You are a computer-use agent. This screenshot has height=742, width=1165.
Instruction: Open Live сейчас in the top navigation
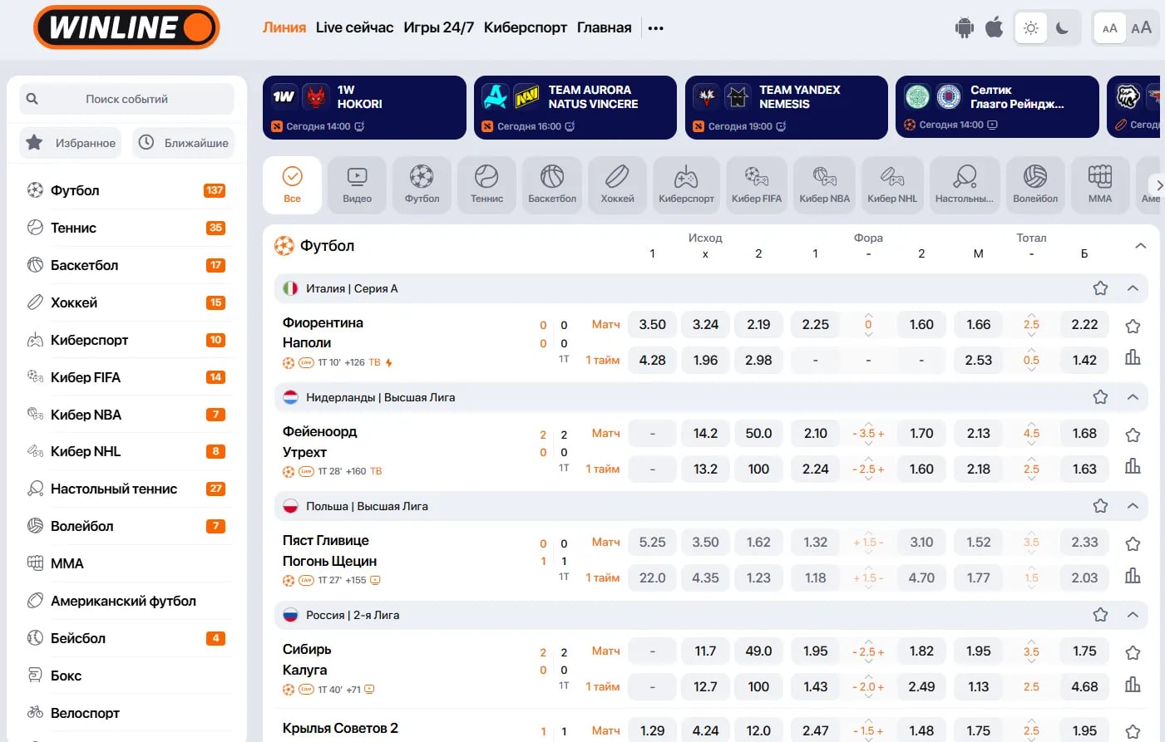(354, 27)
